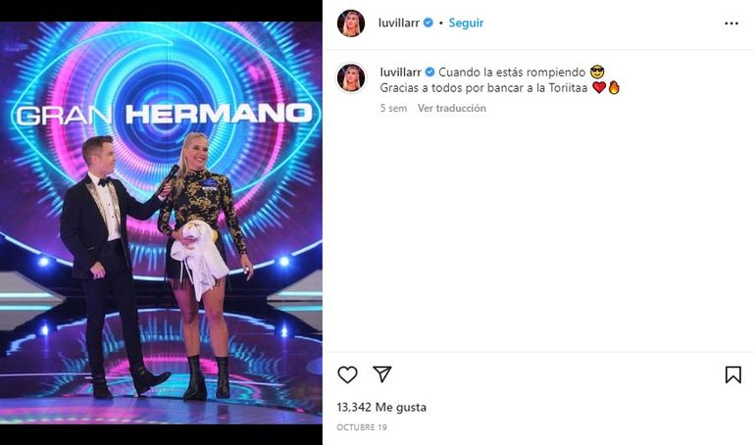
Task: Open luvillarr profile picture in header
Action: 351,24
